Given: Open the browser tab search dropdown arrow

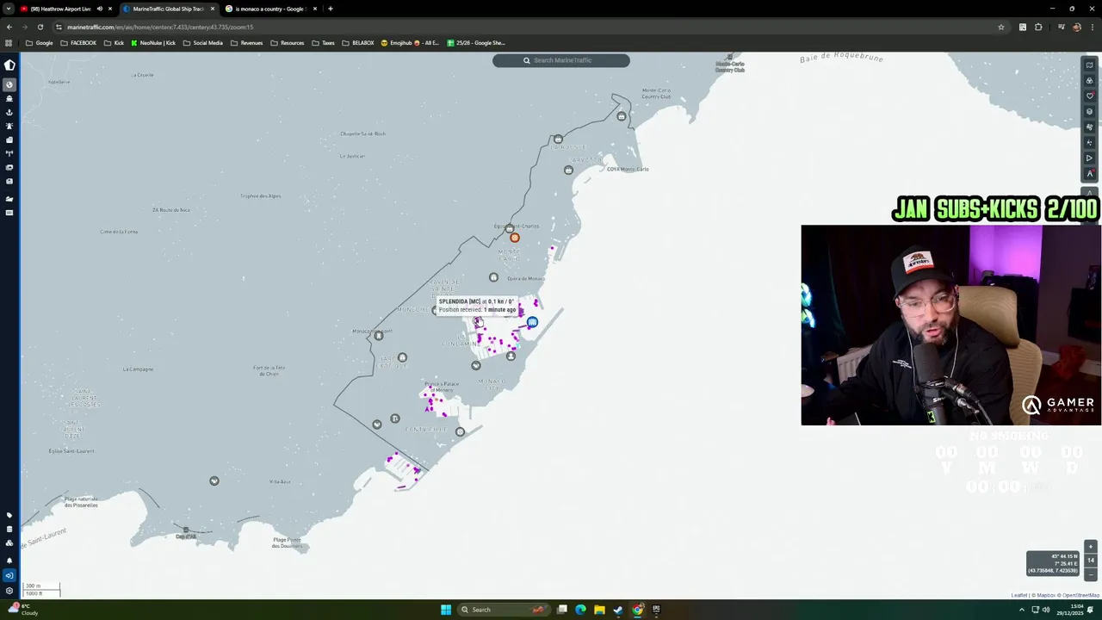Looking at the screenshot, I should [9, 9].
